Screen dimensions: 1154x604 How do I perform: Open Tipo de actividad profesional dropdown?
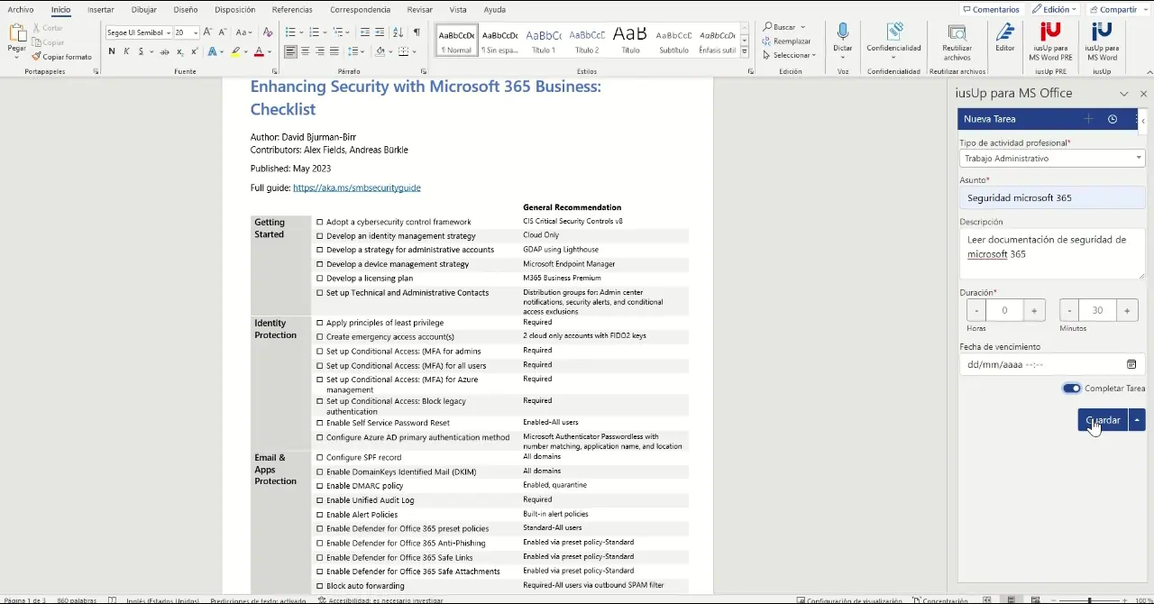point(1051,159)
